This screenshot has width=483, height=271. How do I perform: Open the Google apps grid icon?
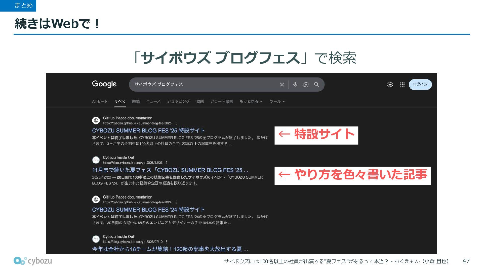click(402, 85)
